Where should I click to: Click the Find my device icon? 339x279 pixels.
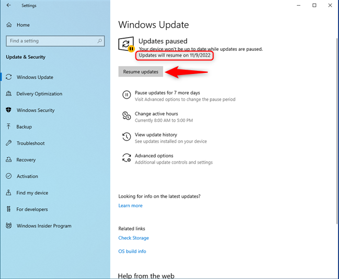[8, 192]
